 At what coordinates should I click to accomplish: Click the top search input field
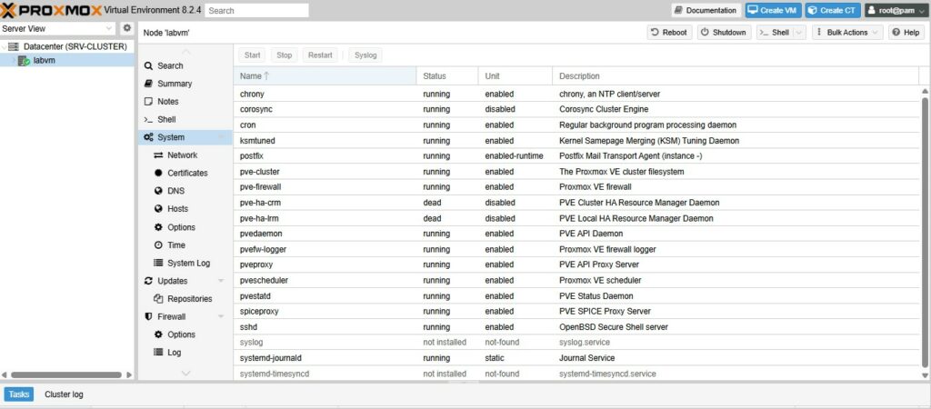256,10
